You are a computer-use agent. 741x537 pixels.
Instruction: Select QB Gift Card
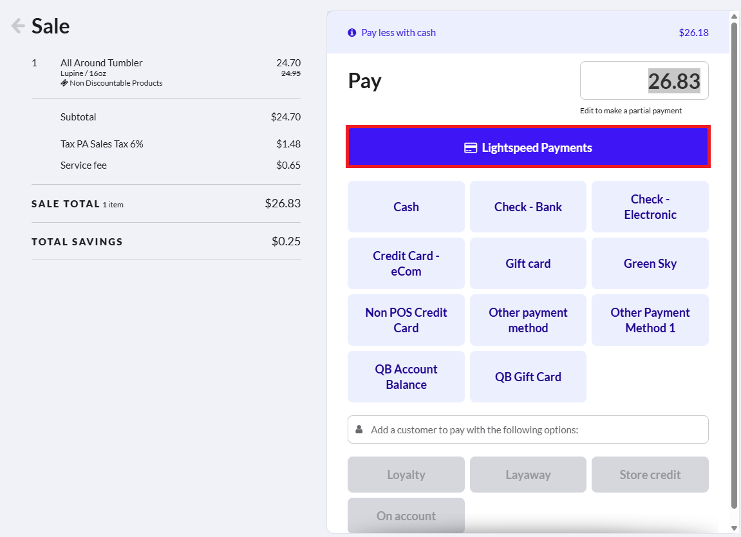pyautogui.click(x=528, y=377)
